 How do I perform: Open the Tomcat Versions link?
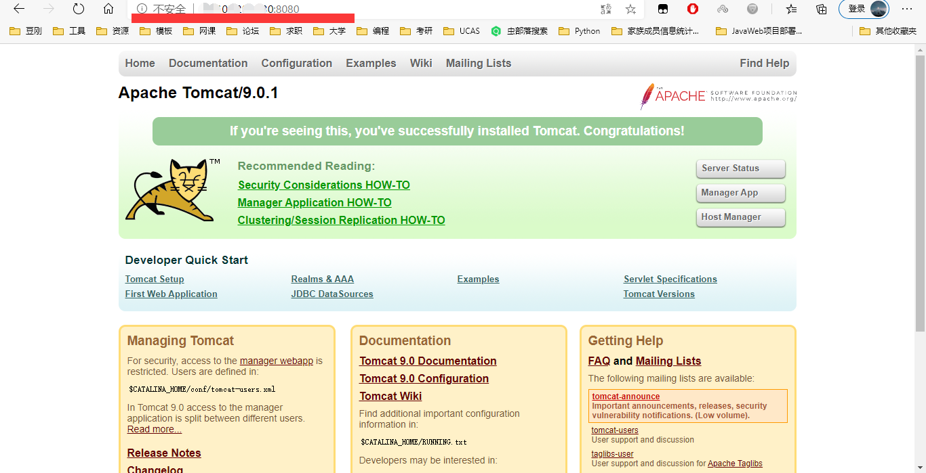tap(659, 294)
